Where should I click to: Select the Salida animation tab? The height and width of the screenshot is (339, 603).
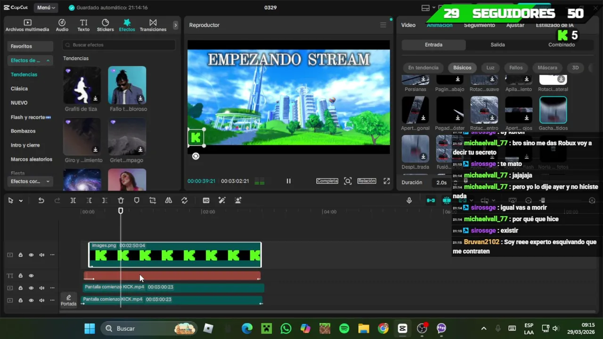coord(497,45)
